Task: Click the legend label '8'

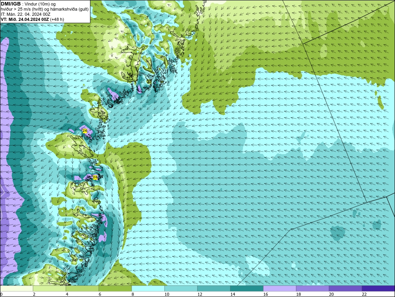Action: 133,294
